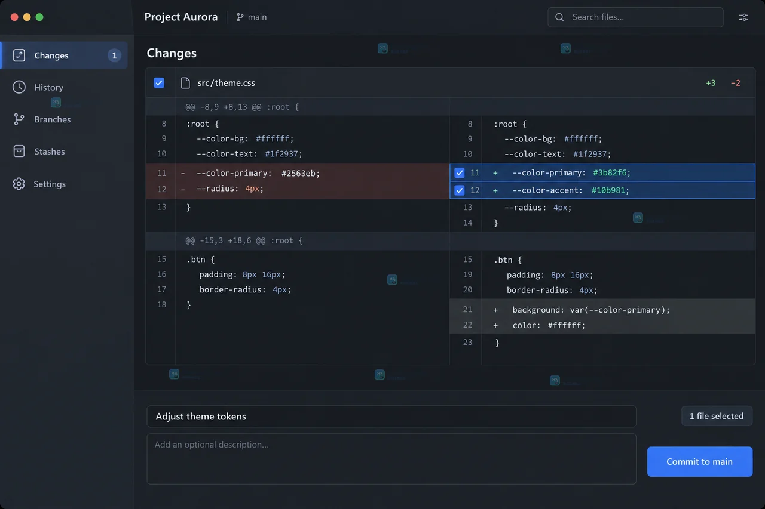Click the Changes count badge showing 1
The height and width of the screenshot is (509, 765).
pyautogui.click(x=114, y=55)
